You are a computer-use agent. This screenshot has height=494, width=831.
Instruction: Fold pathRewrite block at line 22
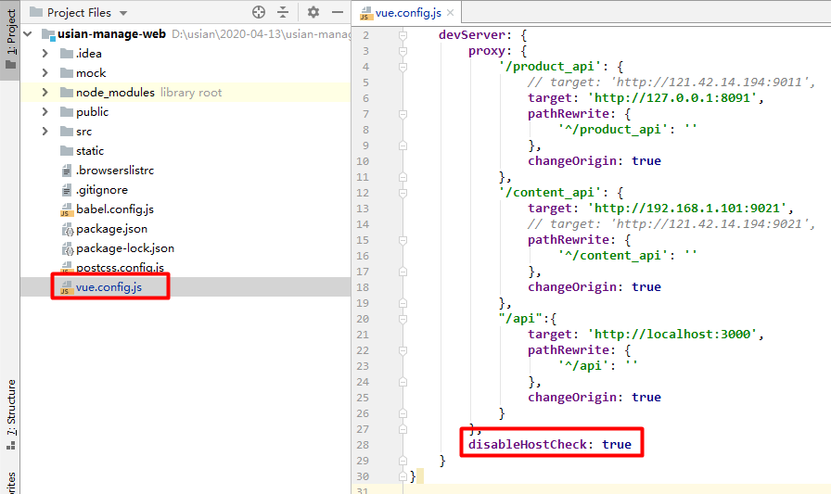403,350
